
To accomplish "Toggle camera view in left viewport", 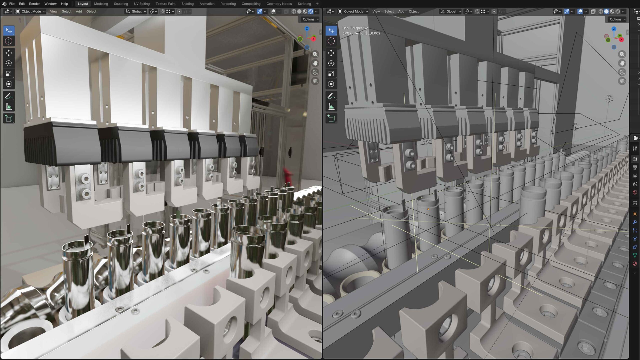I will point(315,72).
